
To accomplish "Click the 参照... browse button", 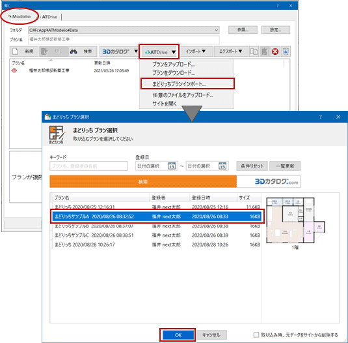I will tap(243, 30).
